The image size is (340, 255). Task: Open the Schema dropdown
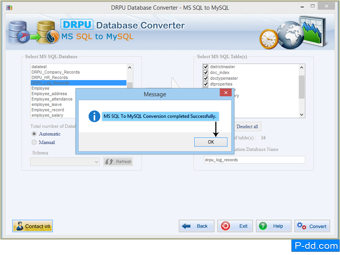[97, 162]
